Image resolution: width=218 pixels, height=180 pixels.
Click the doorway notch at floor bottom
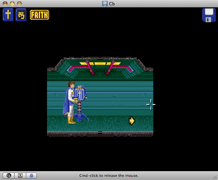[100, 133]
